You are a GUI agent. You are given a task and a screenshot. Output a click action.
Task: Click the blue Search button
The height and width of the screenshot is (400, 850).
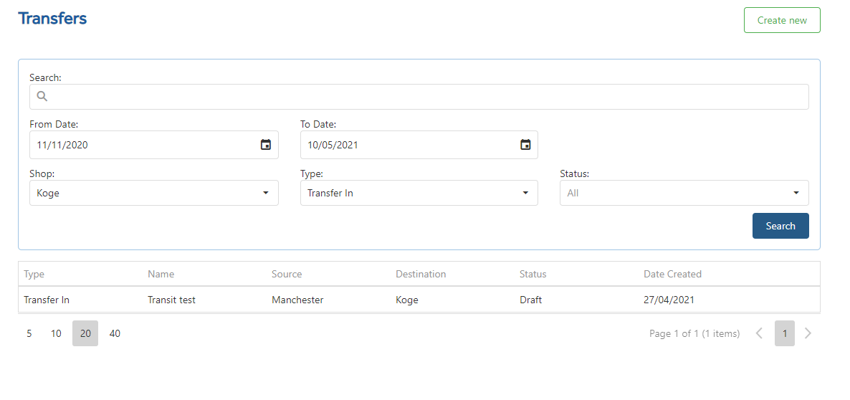[780, 226]
